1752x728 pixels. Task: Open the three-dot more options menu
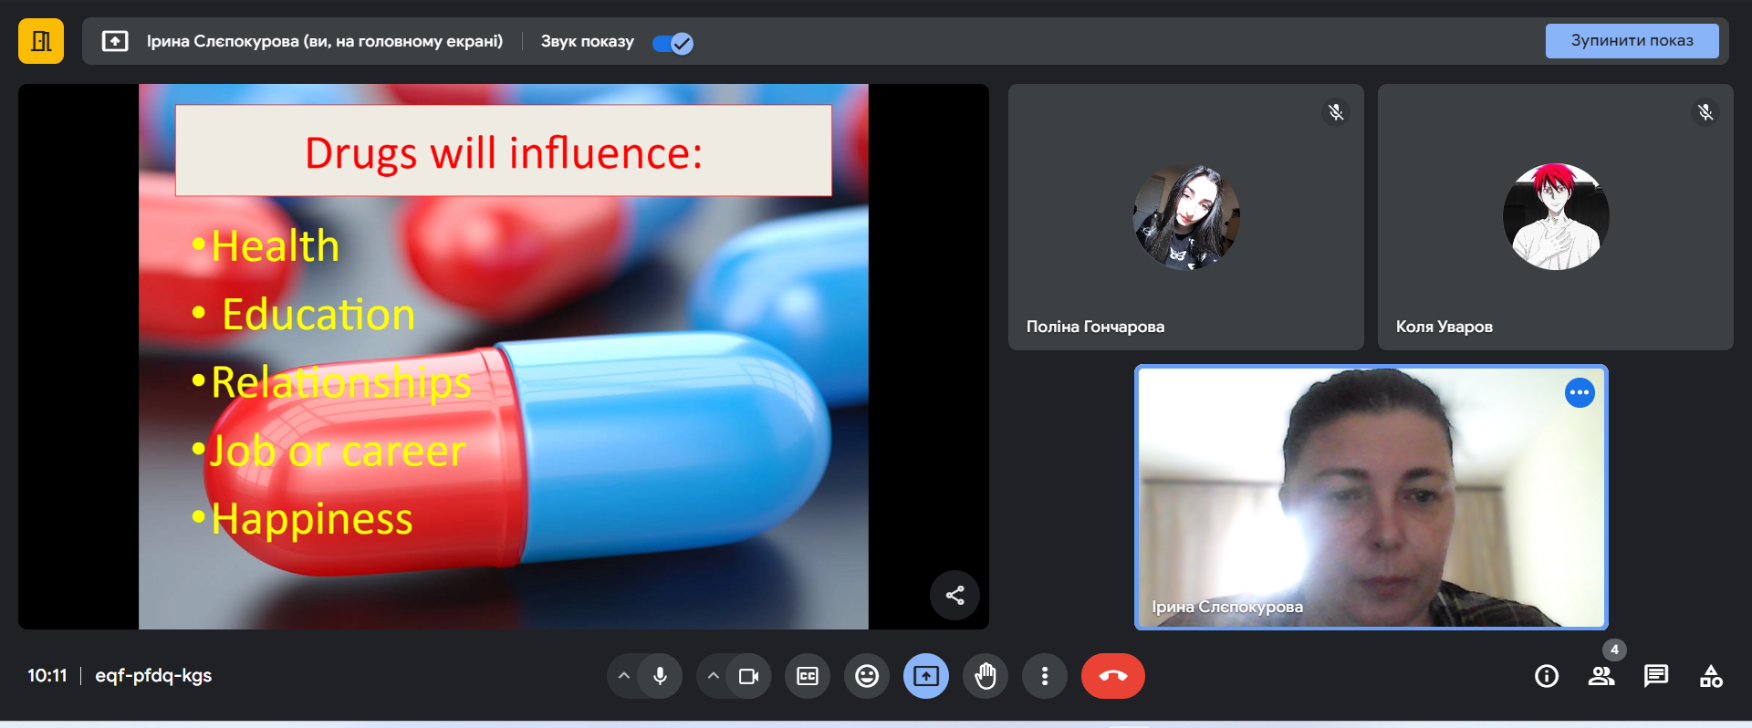[x=1045, y=676]
